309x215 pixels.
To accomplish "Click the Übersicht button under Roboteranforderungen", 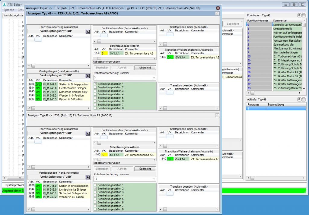I will point(145,68).
